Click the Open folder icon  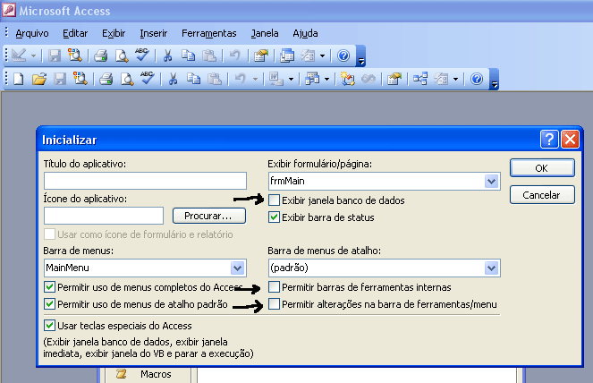tap(39, 79)
